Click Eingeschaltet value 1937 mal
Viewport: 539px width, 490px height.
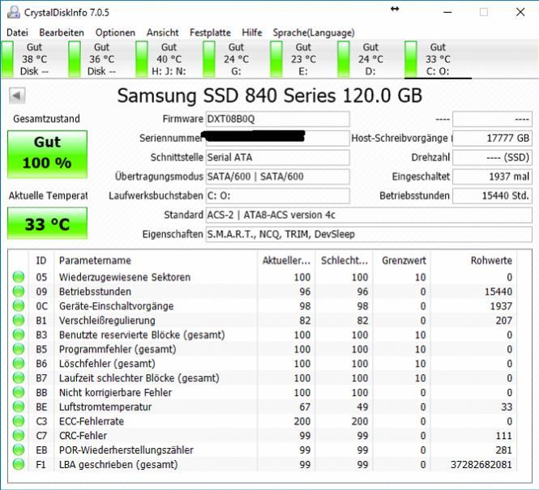(492, 177)
